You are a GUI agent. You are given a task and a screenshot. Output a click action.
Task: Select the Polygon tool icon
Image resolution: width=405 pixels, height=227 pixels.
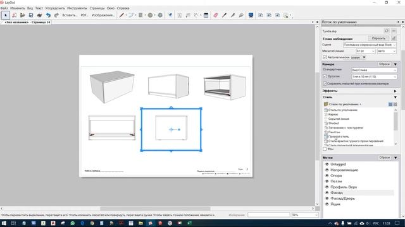click(160, 15)
